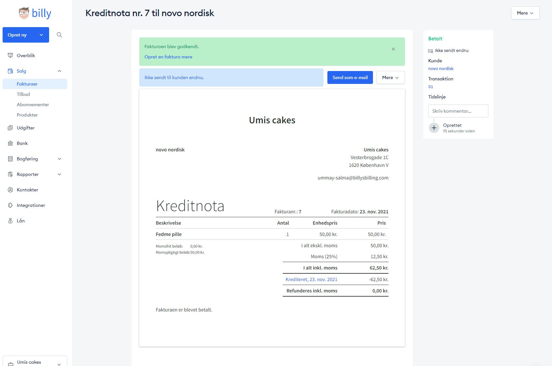The image size is (552, 366).
Task: Click the Krediteret, 23. nov. 2021 link
Action: pos(311,280)
